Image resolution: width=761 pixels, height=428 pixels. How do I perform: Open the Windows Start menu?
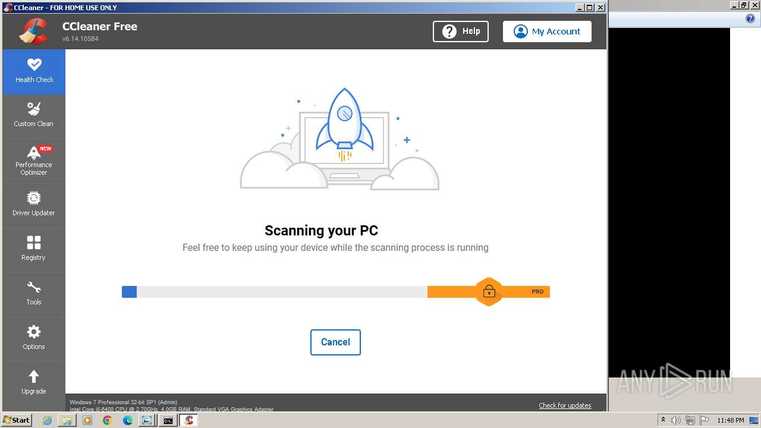17,420
